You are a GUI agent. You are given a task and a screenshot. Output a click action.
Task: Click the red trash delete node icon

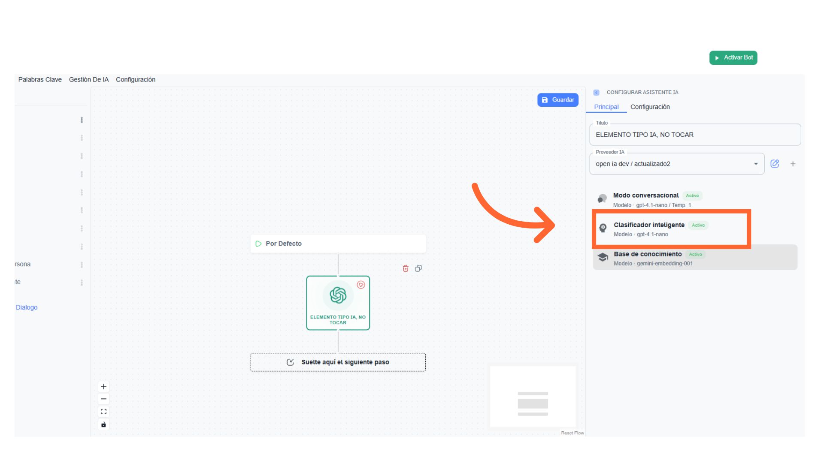coord(406,268)
